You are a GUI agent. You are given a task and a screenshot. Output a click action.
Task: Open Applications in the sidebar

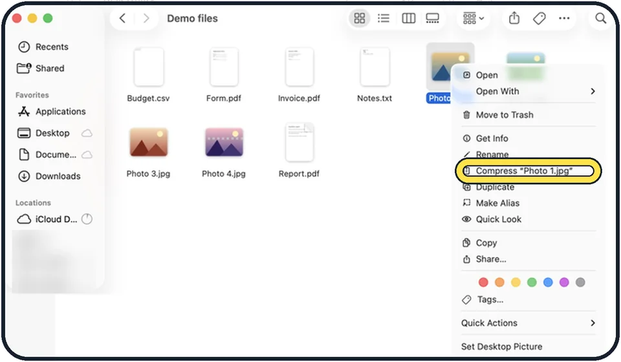pos(52,112)
